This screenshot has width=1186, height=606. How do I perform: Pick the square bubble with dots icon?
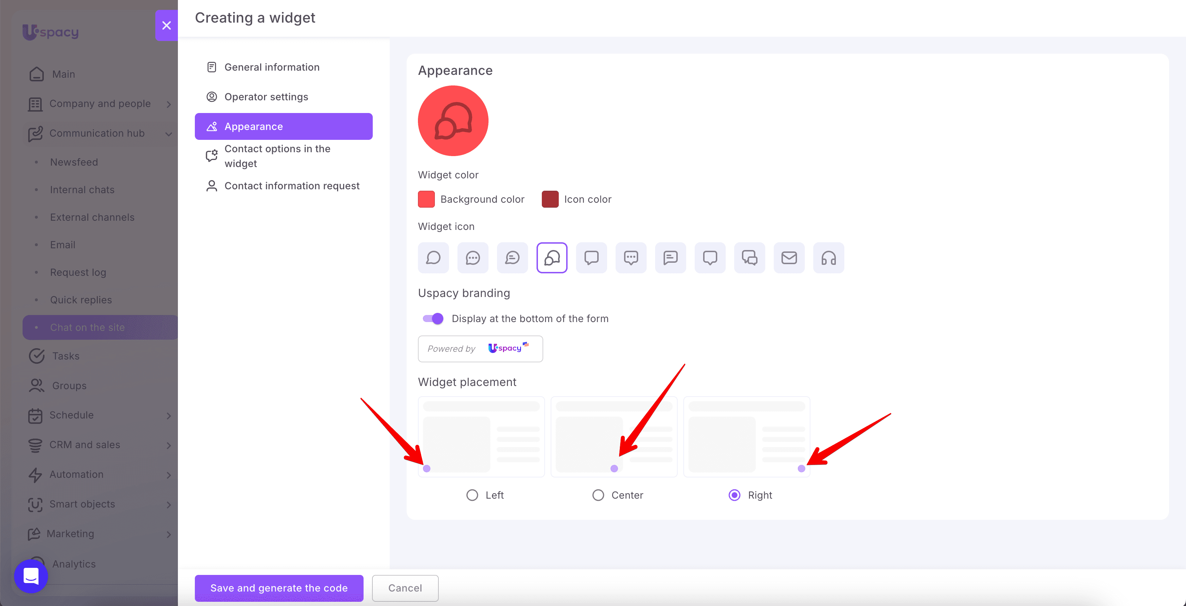631,258
